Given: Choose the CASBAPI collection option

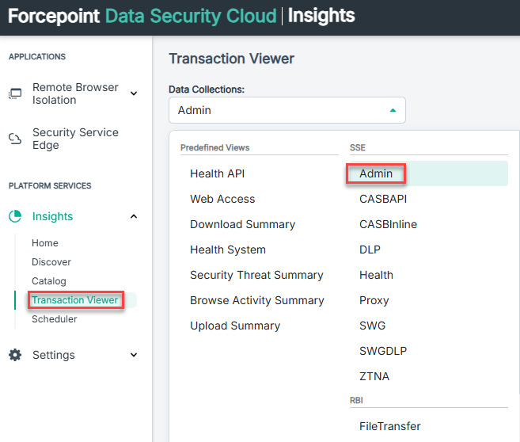Looking at the screenshot, I should pos(383,199).
